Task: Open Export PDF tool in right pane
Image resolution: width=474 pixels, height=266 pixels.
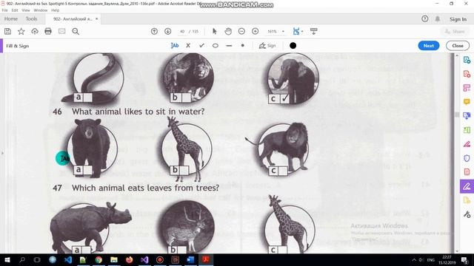Action: click(467, 60)
